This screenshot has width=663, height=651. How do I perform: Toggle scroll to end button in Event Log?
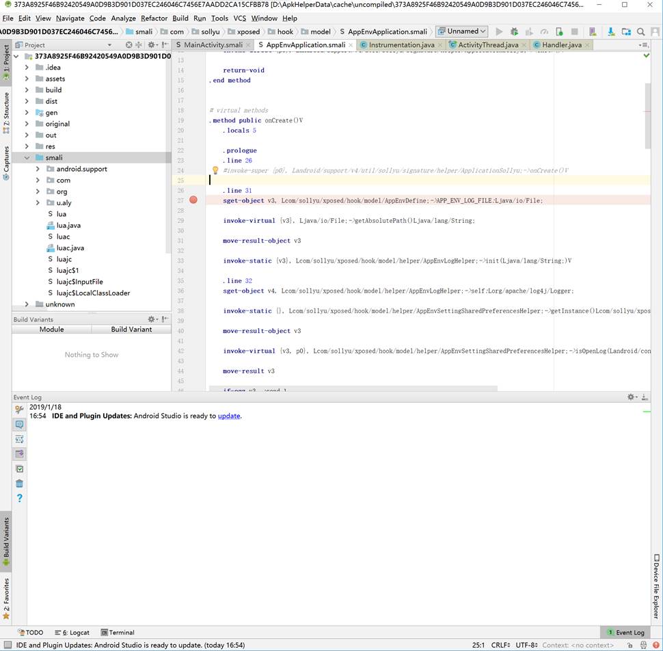(x=19, y=454)
